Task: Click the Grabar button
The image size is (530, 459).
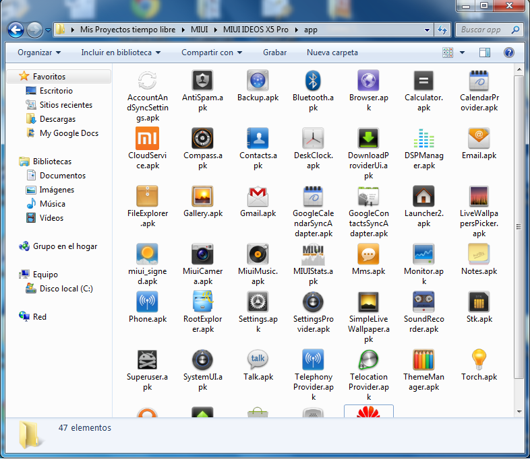Action: coord(274,52)
